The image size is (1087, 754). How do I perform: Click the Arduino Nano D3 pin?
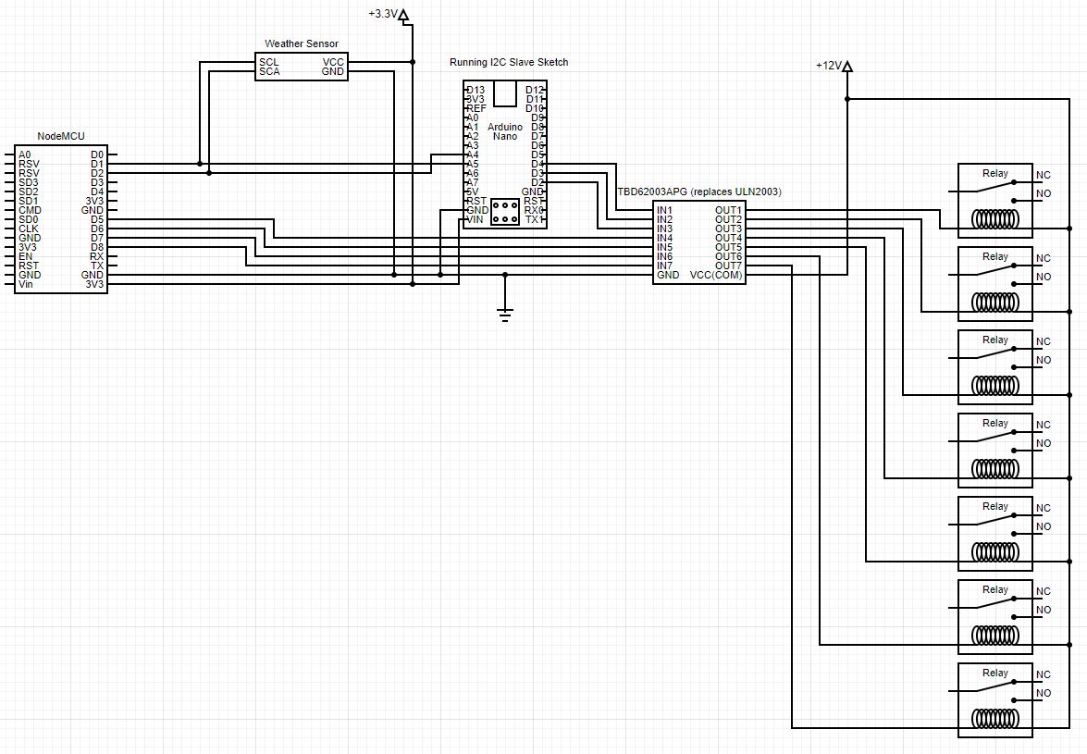(x=537, y=173)
